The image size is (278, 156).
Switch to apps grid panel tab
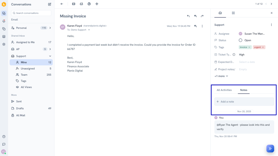(233, 13)
